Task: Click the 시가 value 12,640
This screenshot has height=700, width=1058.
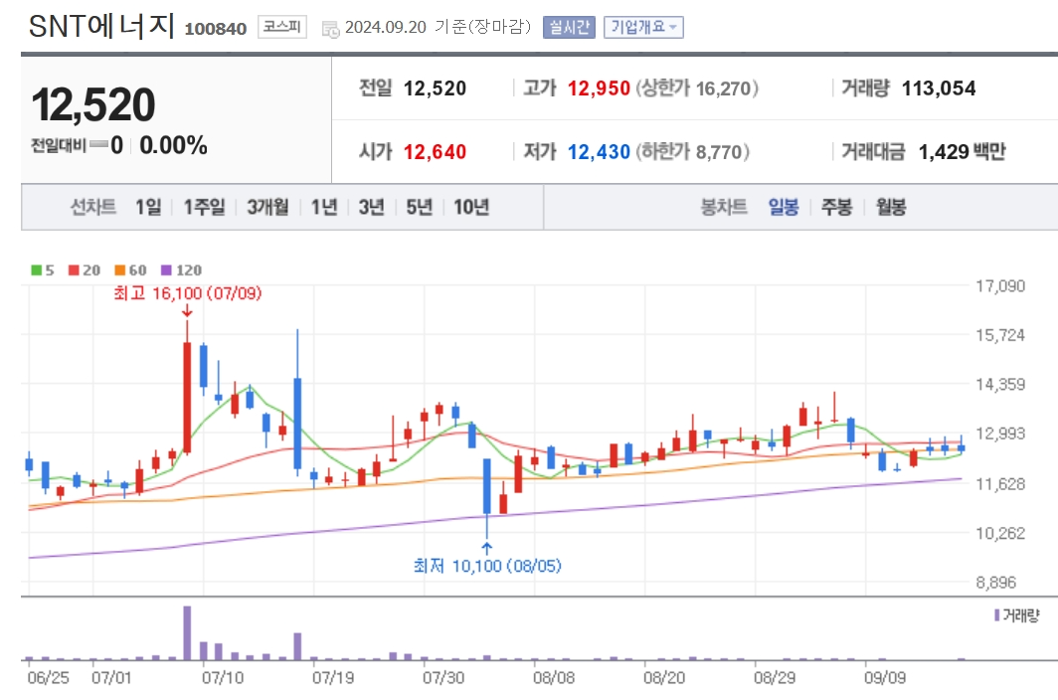Action: tap(435, 152)
